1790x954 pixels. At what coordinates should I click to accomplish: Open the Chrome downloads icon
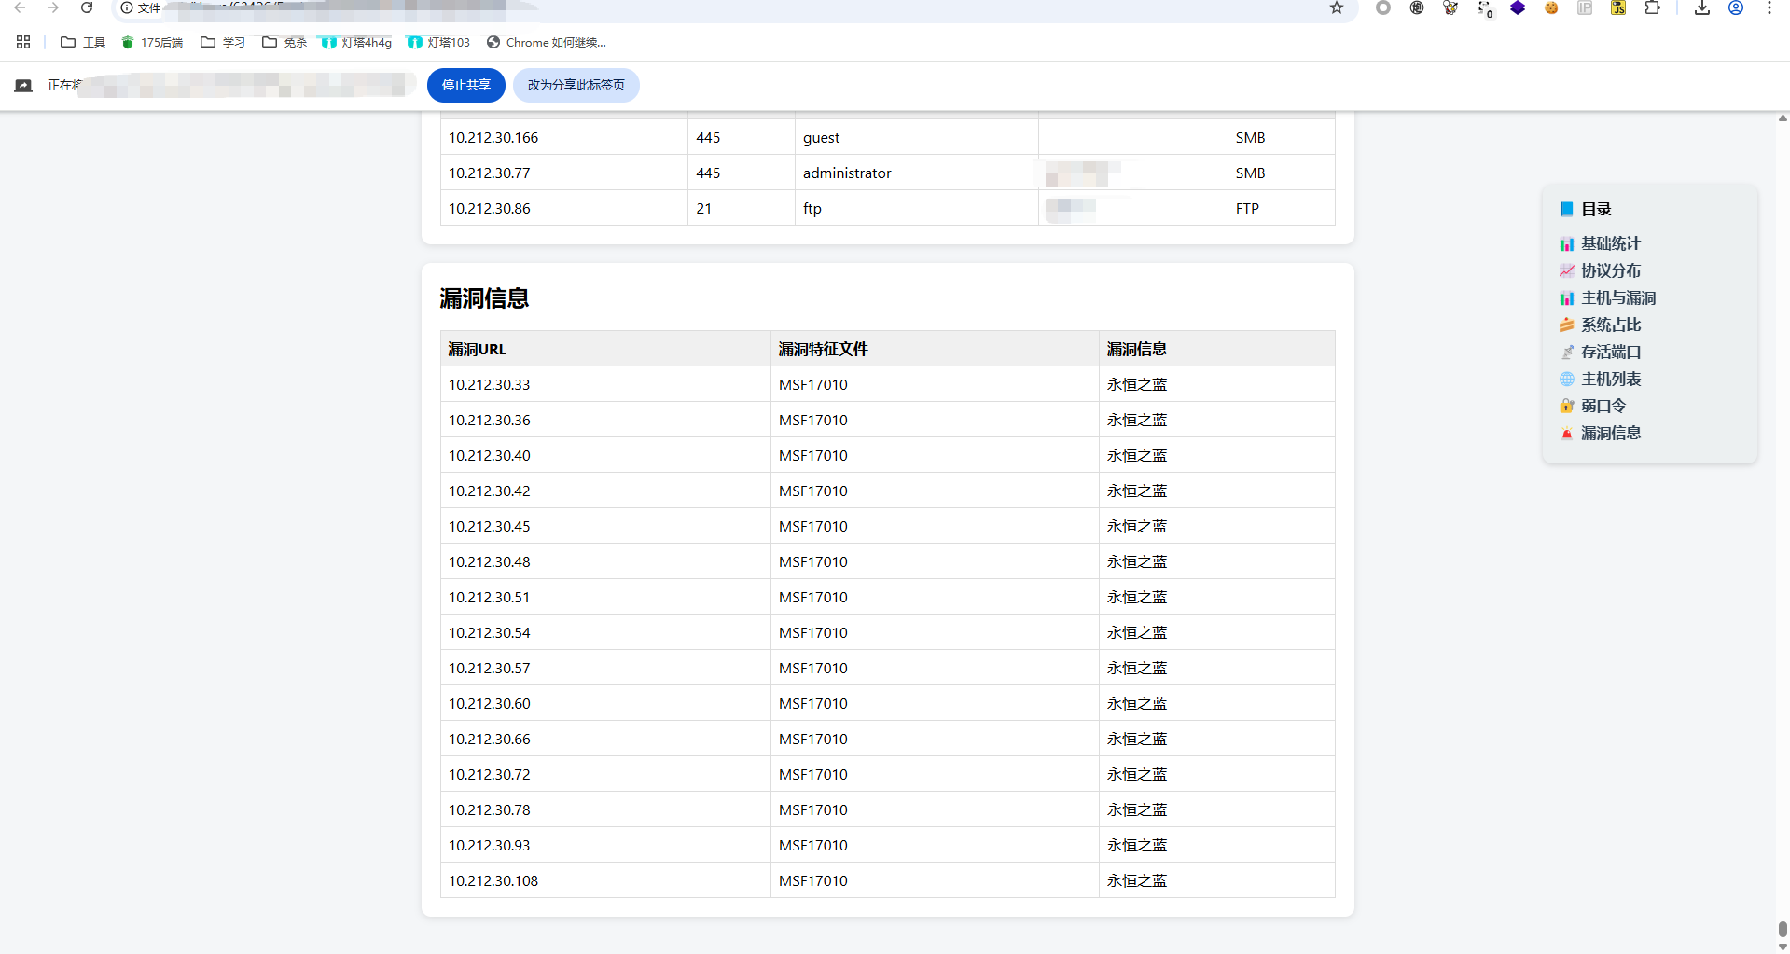click(x=1702, y=7)
